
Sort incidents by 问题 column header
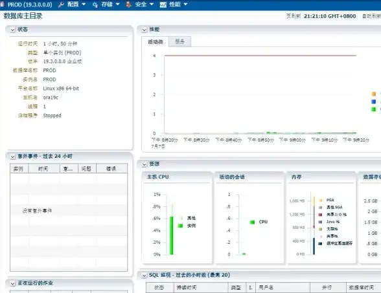(87, 169)
